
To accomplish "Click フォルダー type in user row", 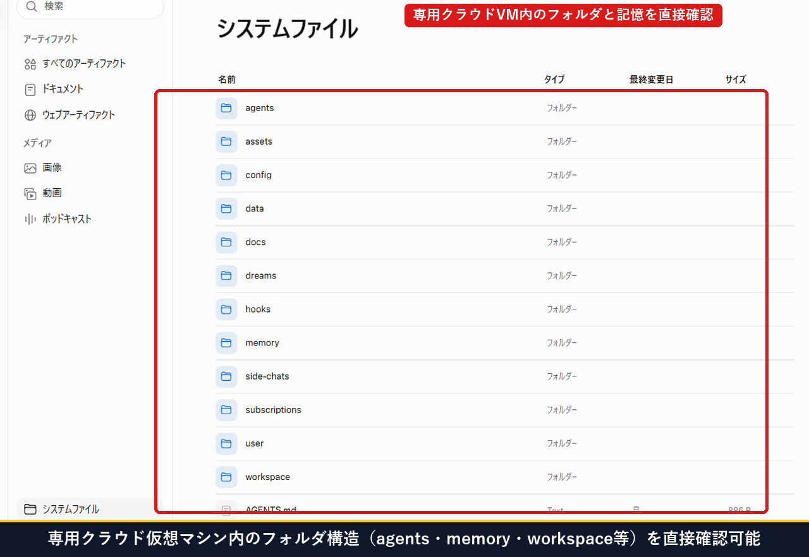I will point(562,443).
